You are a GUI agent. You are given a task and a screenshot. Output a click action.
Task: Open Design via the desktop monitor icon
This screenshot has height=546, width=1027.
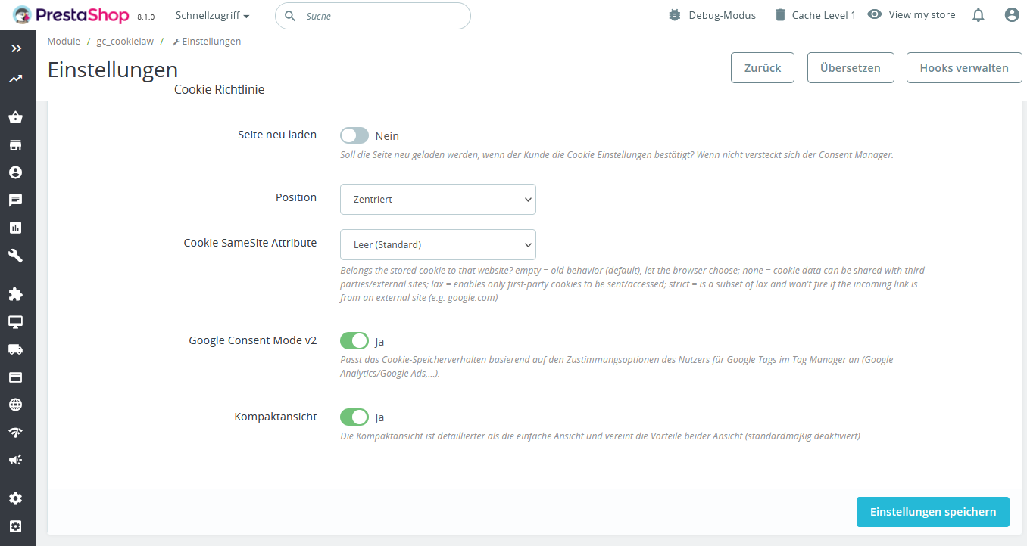tap(16, 321)
